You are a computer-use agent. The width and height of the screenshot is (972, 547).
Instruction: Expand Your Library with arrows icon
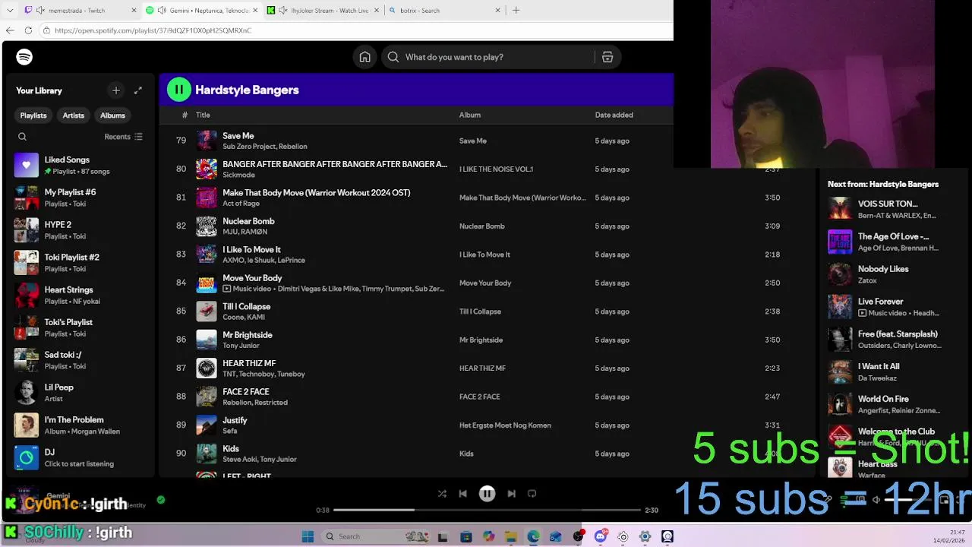pyautogui.click(x=138, y=90)
